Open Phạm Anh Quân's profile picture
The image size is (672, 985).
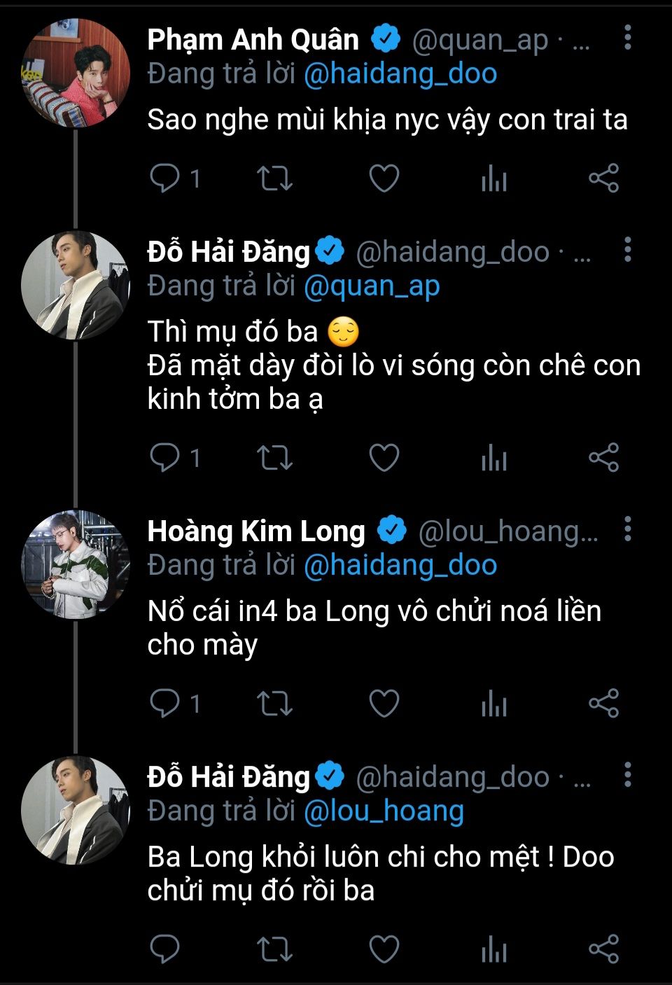coord(76,73)
